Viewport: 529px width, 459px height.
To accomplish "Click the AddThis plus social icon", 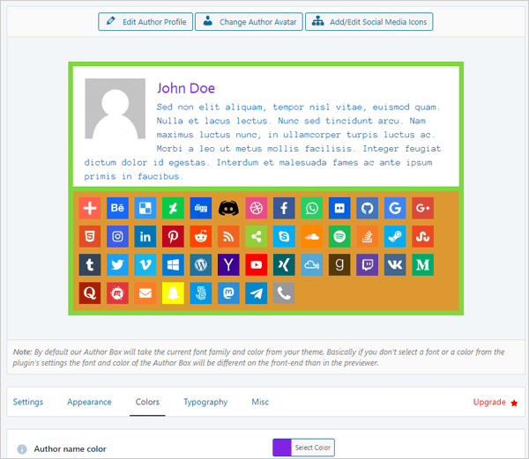I will [x=90, y=208].
